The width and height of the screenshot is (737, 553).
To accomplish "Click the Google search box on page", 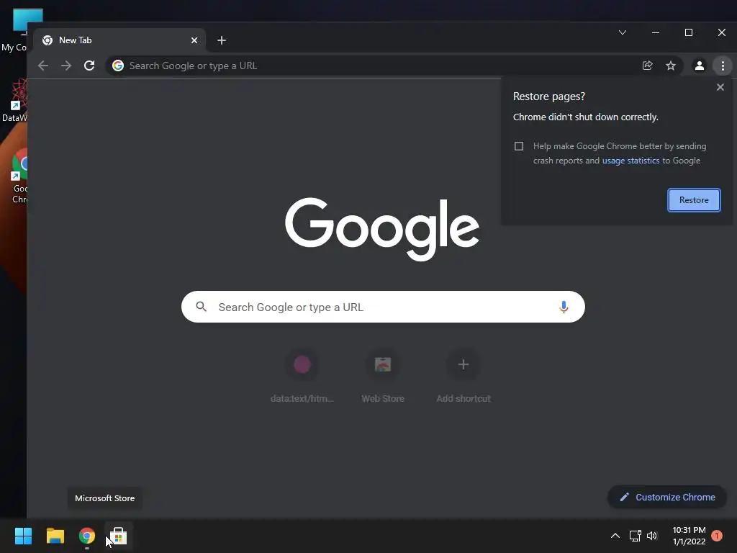I will [383, 307].
